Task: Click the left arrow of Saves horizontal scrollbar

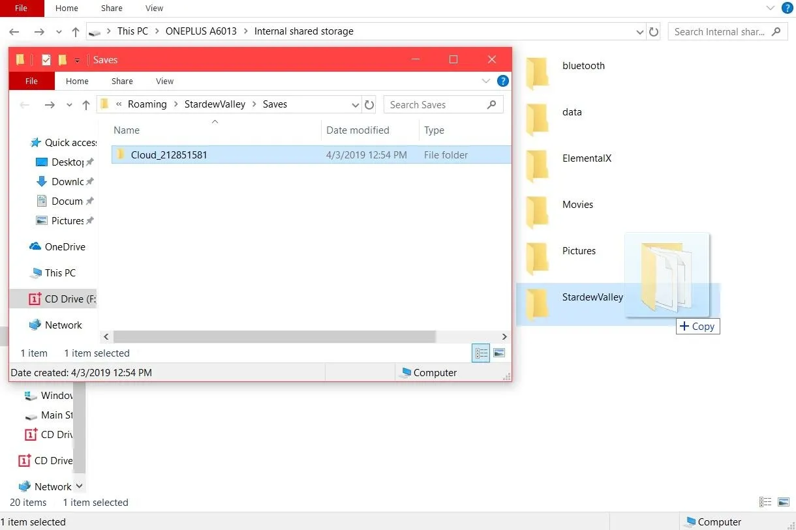Action: [105, 336]
